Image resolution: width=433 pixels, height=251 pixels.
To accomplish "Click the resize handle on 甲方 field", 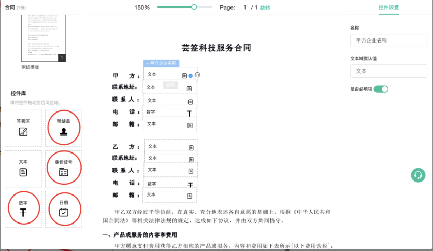I will (x=197, y=75).
